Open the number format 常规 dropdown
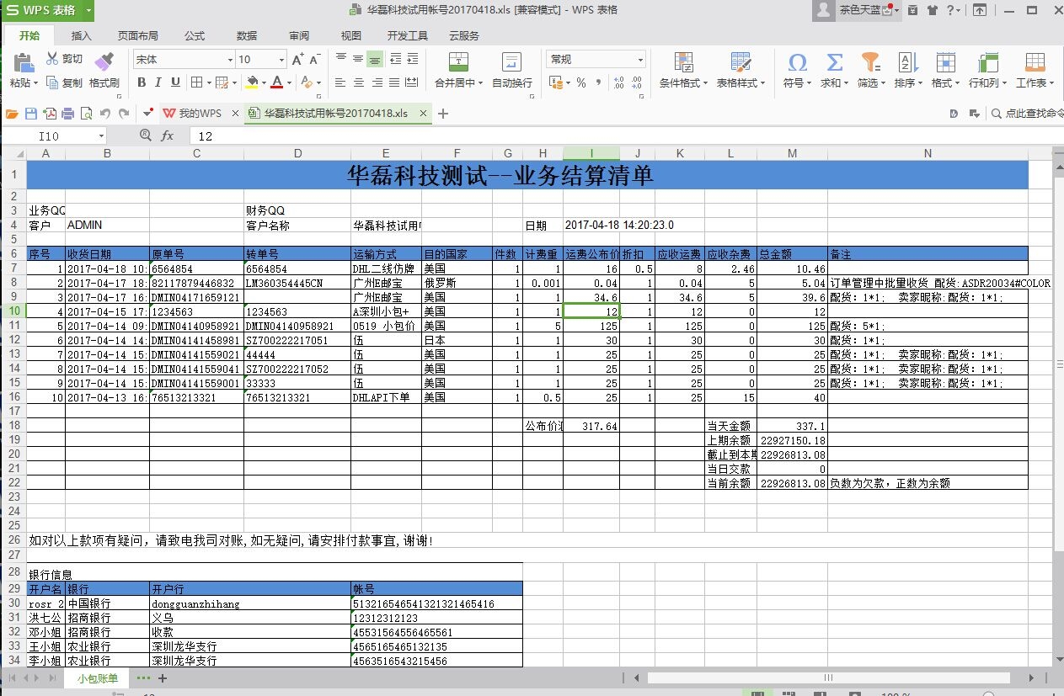Screen dimensions: 1064x696 tap(640, 60)
